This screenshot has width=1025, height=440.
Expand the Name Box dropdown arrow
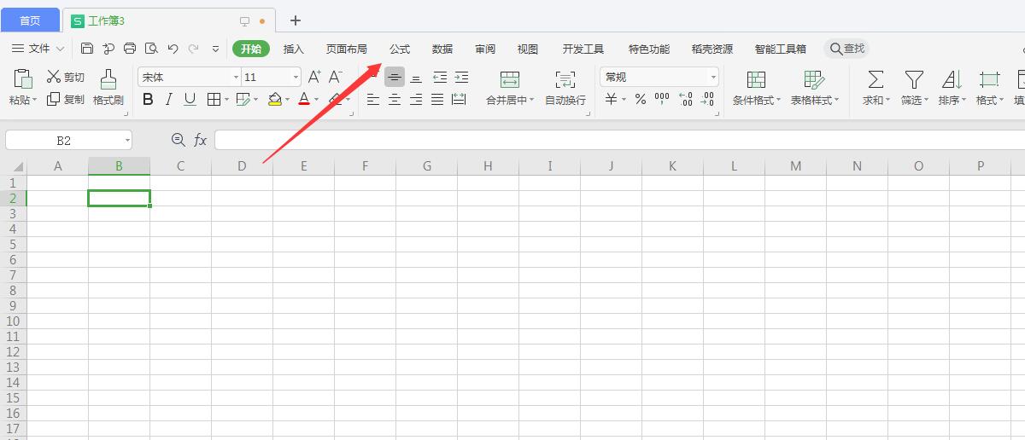[127, 140]
